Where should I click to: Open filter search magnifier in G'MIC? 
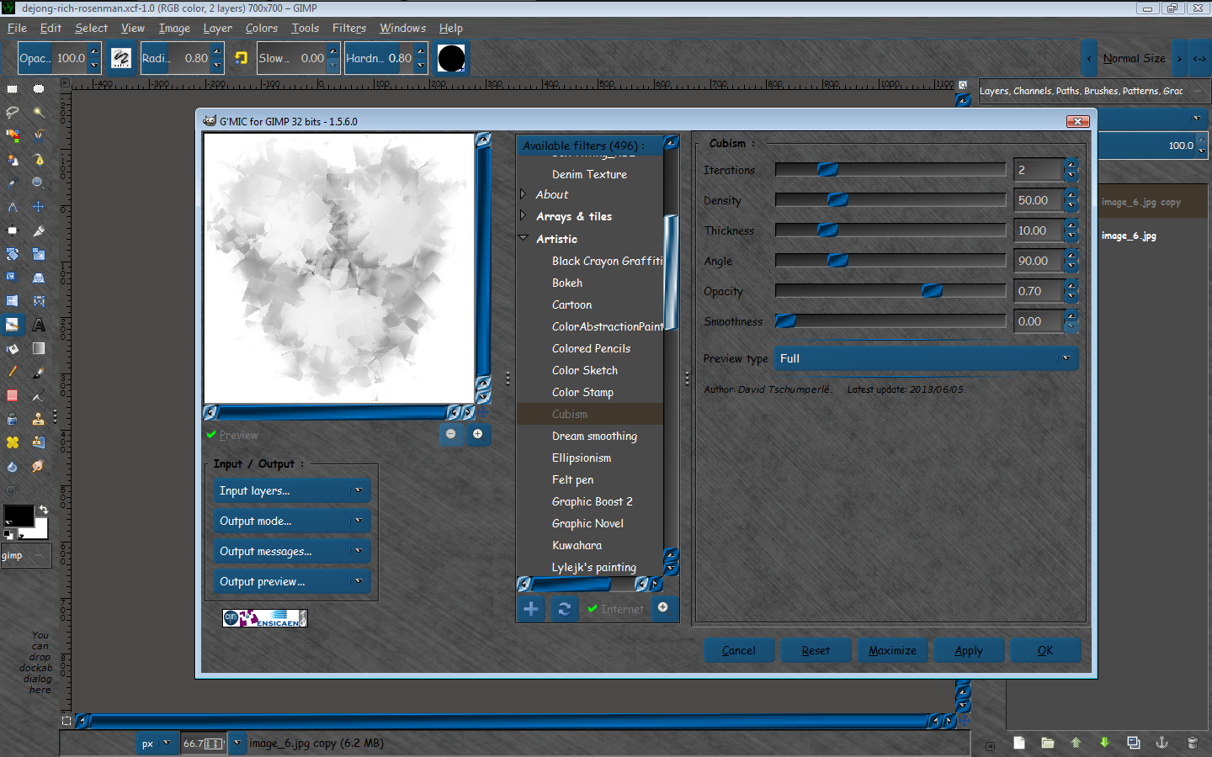click(x=663, y=607)
